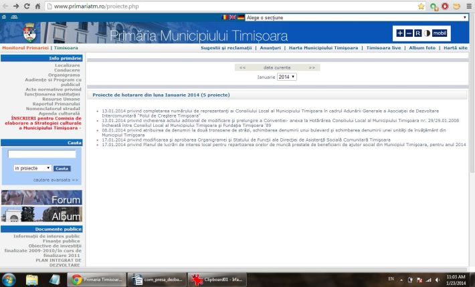Open the 'in proiecte' search scope dropdown
475x287 pixels.
pyautogui.click(x=32, y=168)
